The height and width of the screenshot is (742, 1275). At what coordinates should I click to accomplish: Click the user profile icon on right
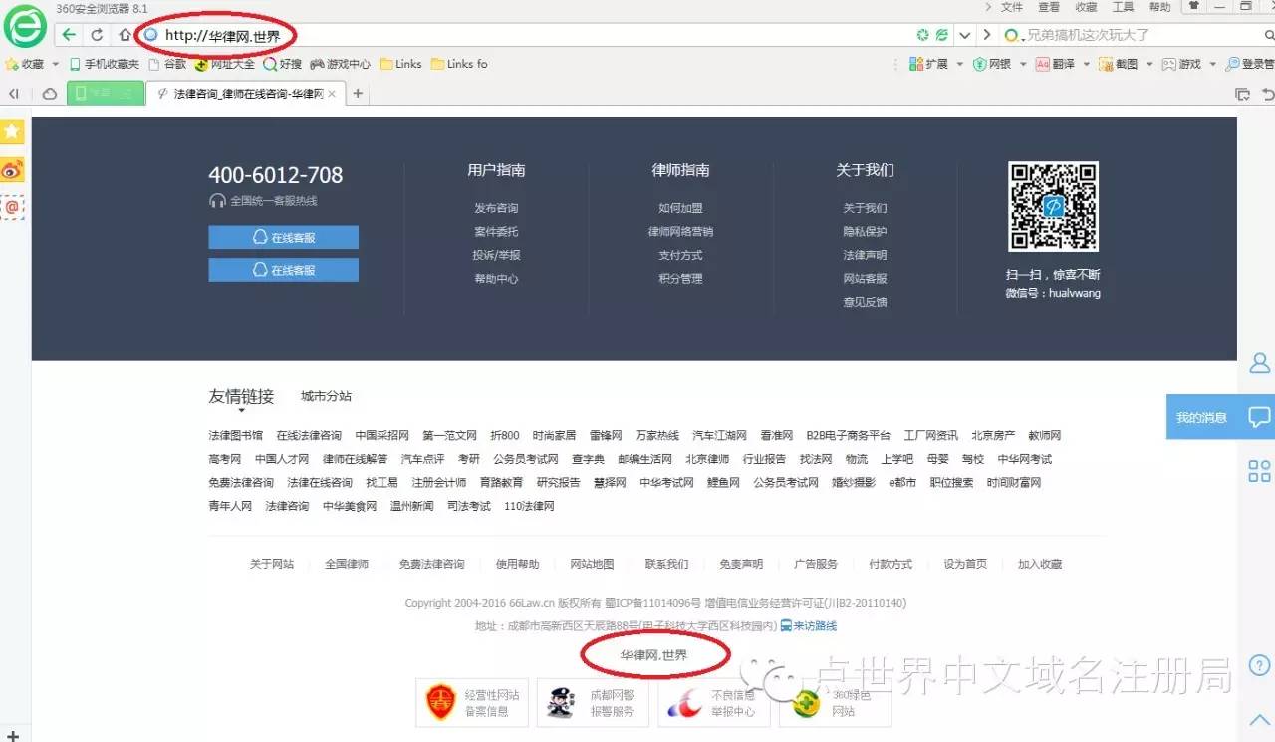tap(1260, 363)
